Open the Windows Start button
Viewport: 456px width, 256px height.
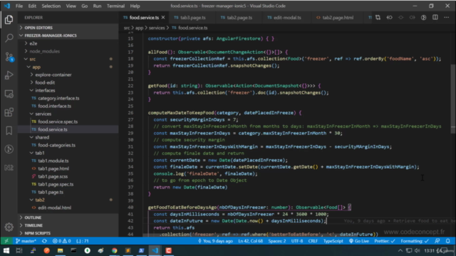(x=6, y=250)
